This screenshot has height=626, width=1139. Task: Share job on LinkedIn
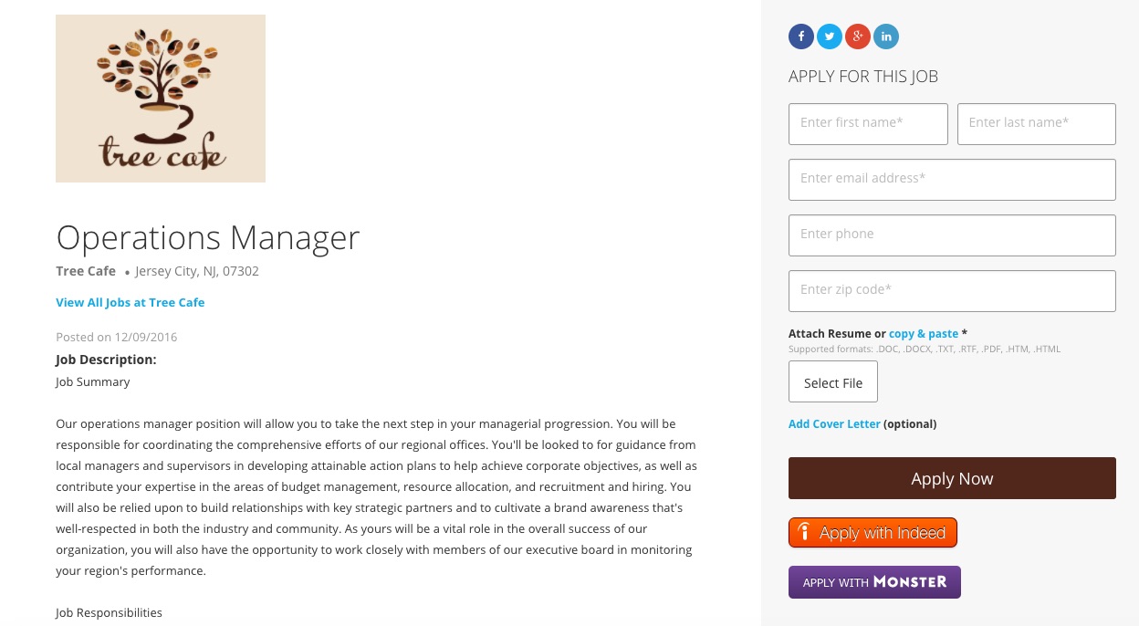[885, 37]
